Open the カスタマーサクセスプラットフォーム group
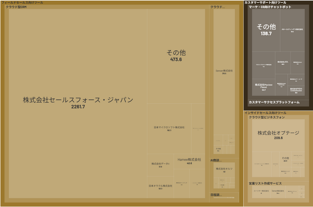313x207 pixels. 274,102
